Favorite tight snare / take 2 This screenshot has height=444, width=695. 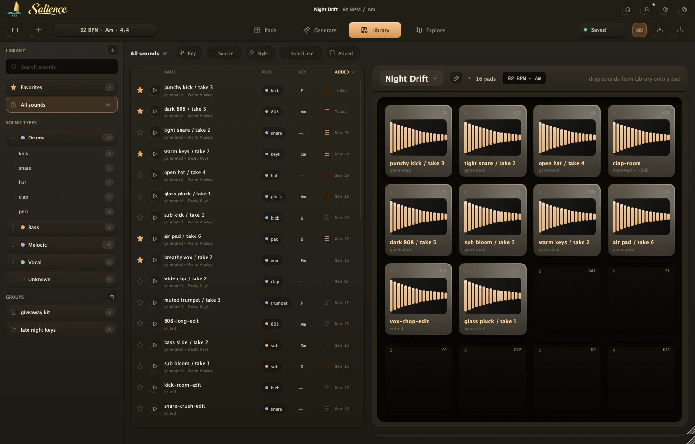coord(140,133)
